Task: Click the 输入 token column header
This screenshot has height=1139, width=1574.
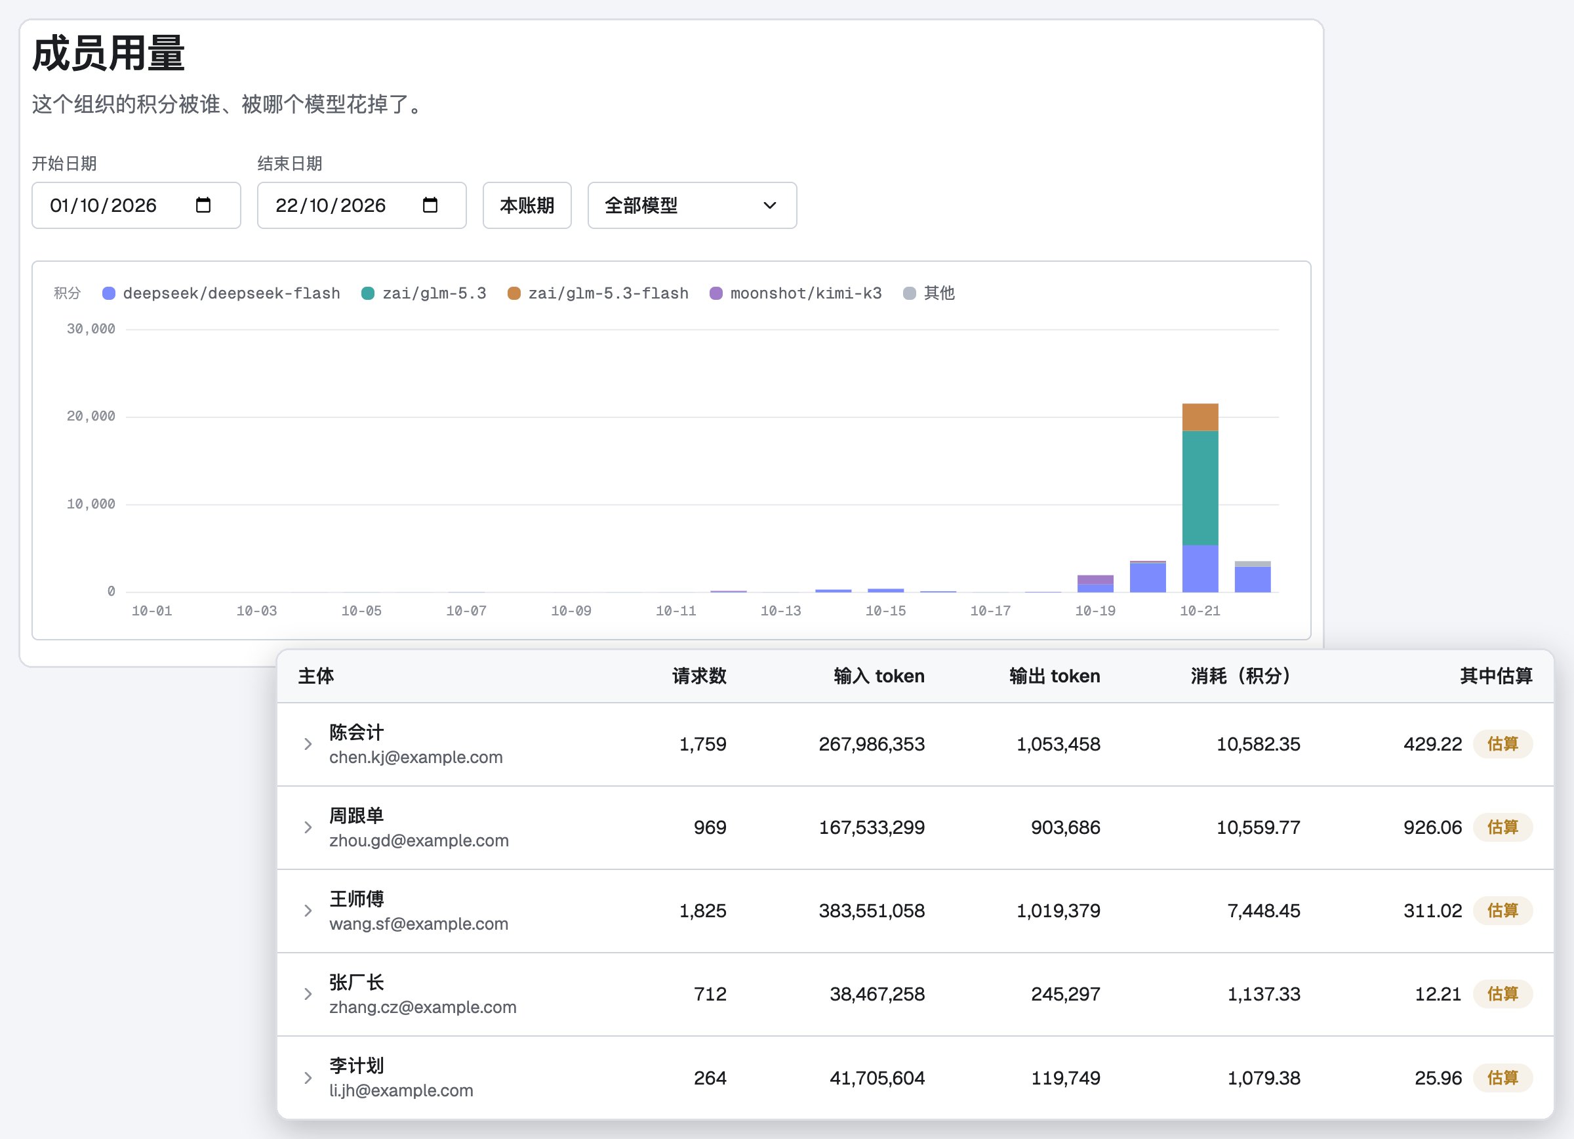Action: (879, 676)
